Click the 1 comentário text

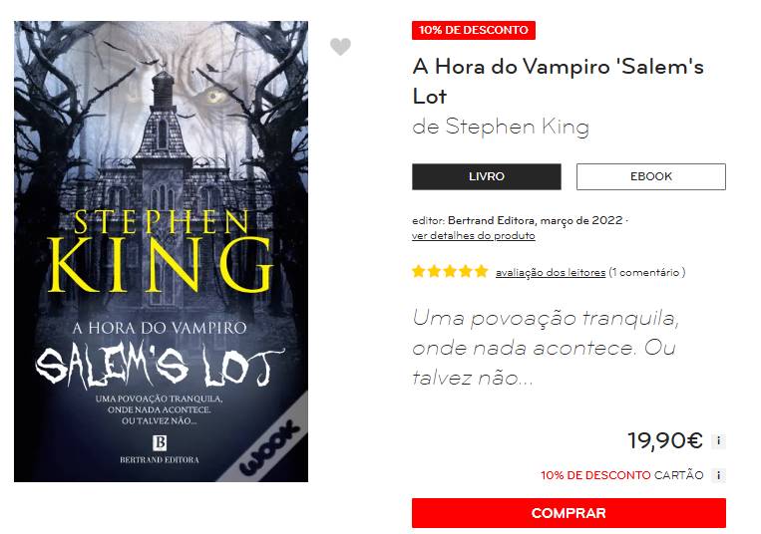[x=647, y=272]
